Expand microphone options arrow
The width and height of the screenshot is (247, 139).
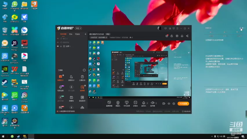point(147,103)
